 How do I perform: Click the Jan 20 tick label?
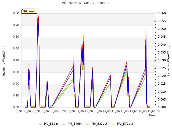click(x=156, y=111)
